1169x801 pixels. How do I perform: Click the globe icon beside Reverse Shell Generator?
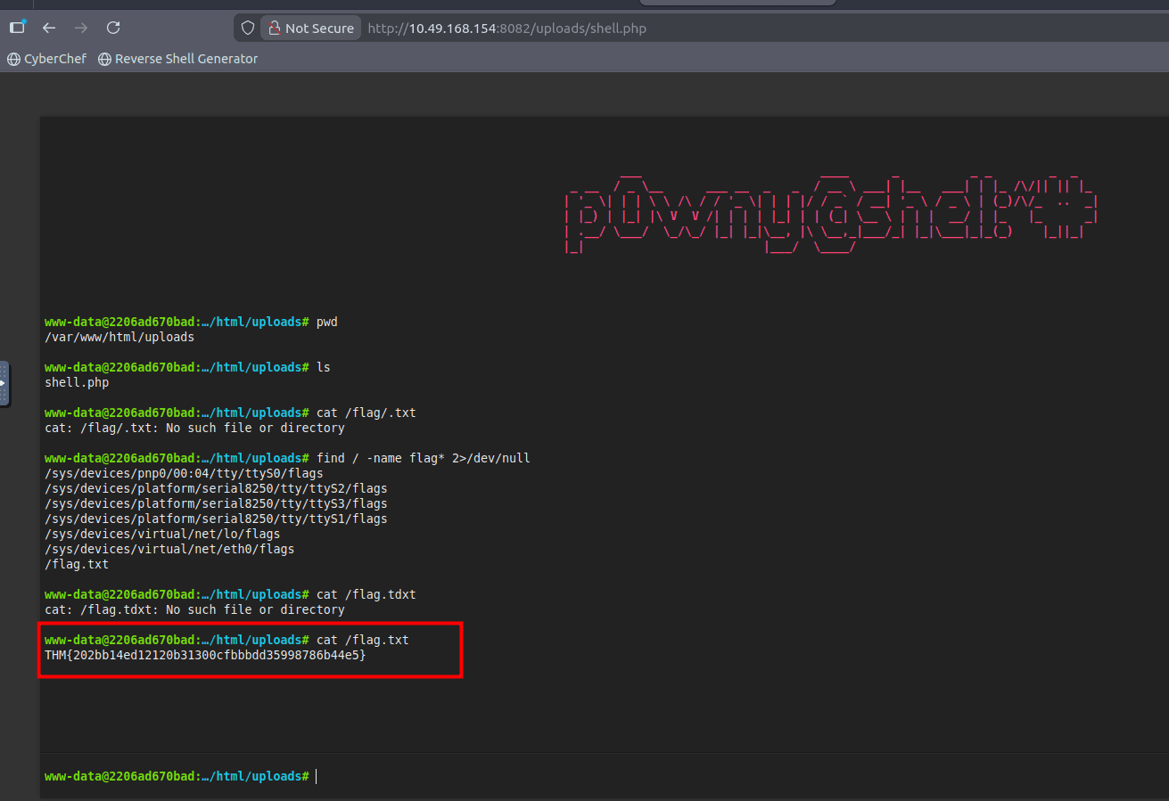pos(105,59)
